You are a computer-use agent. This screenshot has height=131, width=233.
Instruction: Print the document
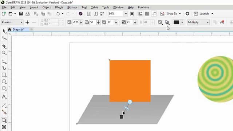pyautogui.click(x=28, y=14)
